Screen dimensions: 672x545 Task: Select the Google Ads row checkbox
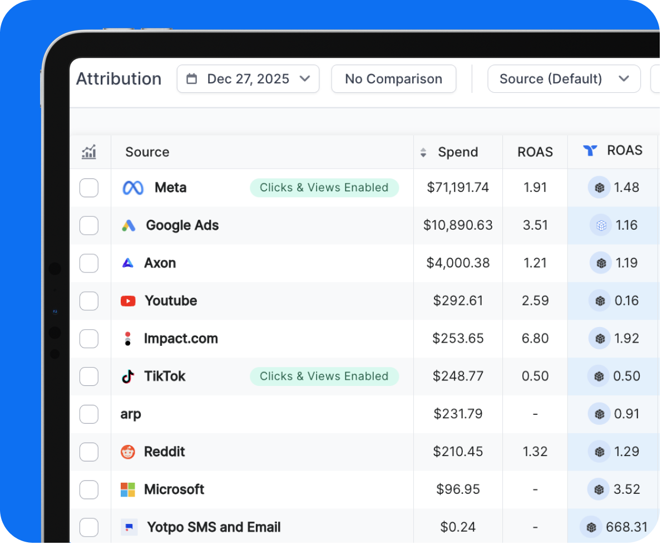pyautogui.click(x=89, y=226)
